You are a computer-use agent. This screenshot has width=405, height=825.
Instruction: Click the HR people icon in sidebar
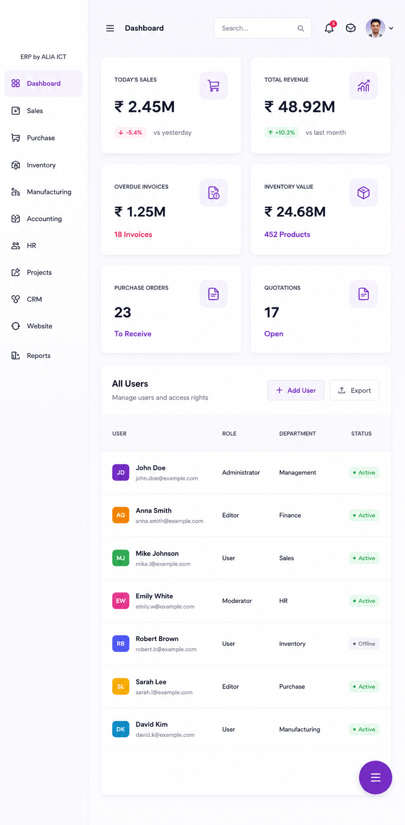click(x=16, y=246)
